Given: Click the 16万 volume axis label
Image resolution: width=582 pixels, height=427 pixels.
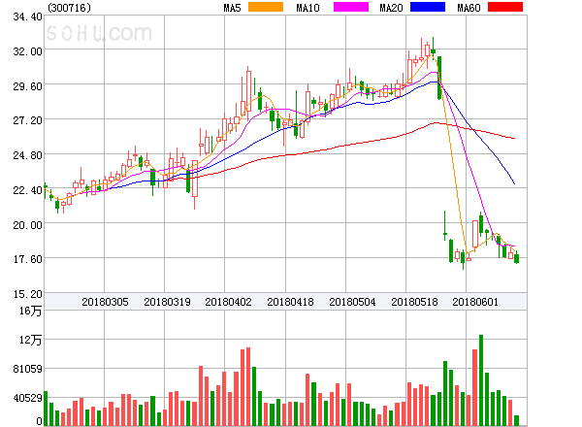Looking at the screenshot, I should 30,311.
